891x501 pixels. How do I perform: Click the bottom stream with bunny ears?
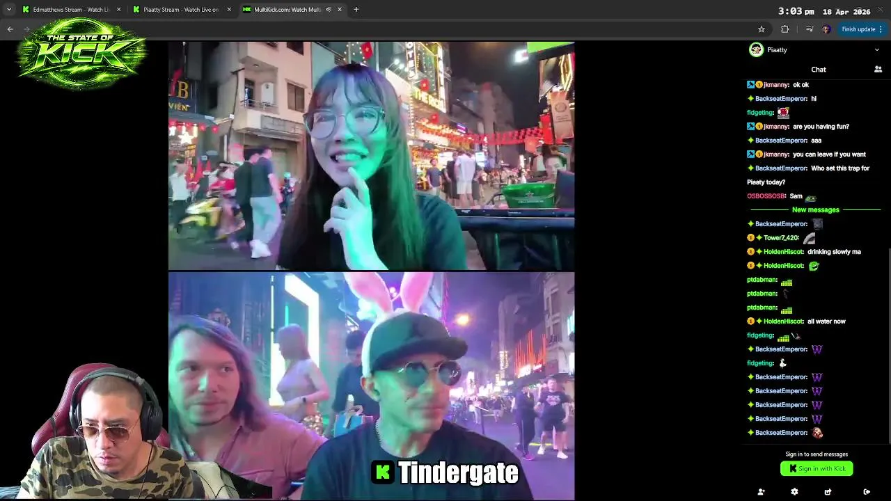(x=371, y=386)
